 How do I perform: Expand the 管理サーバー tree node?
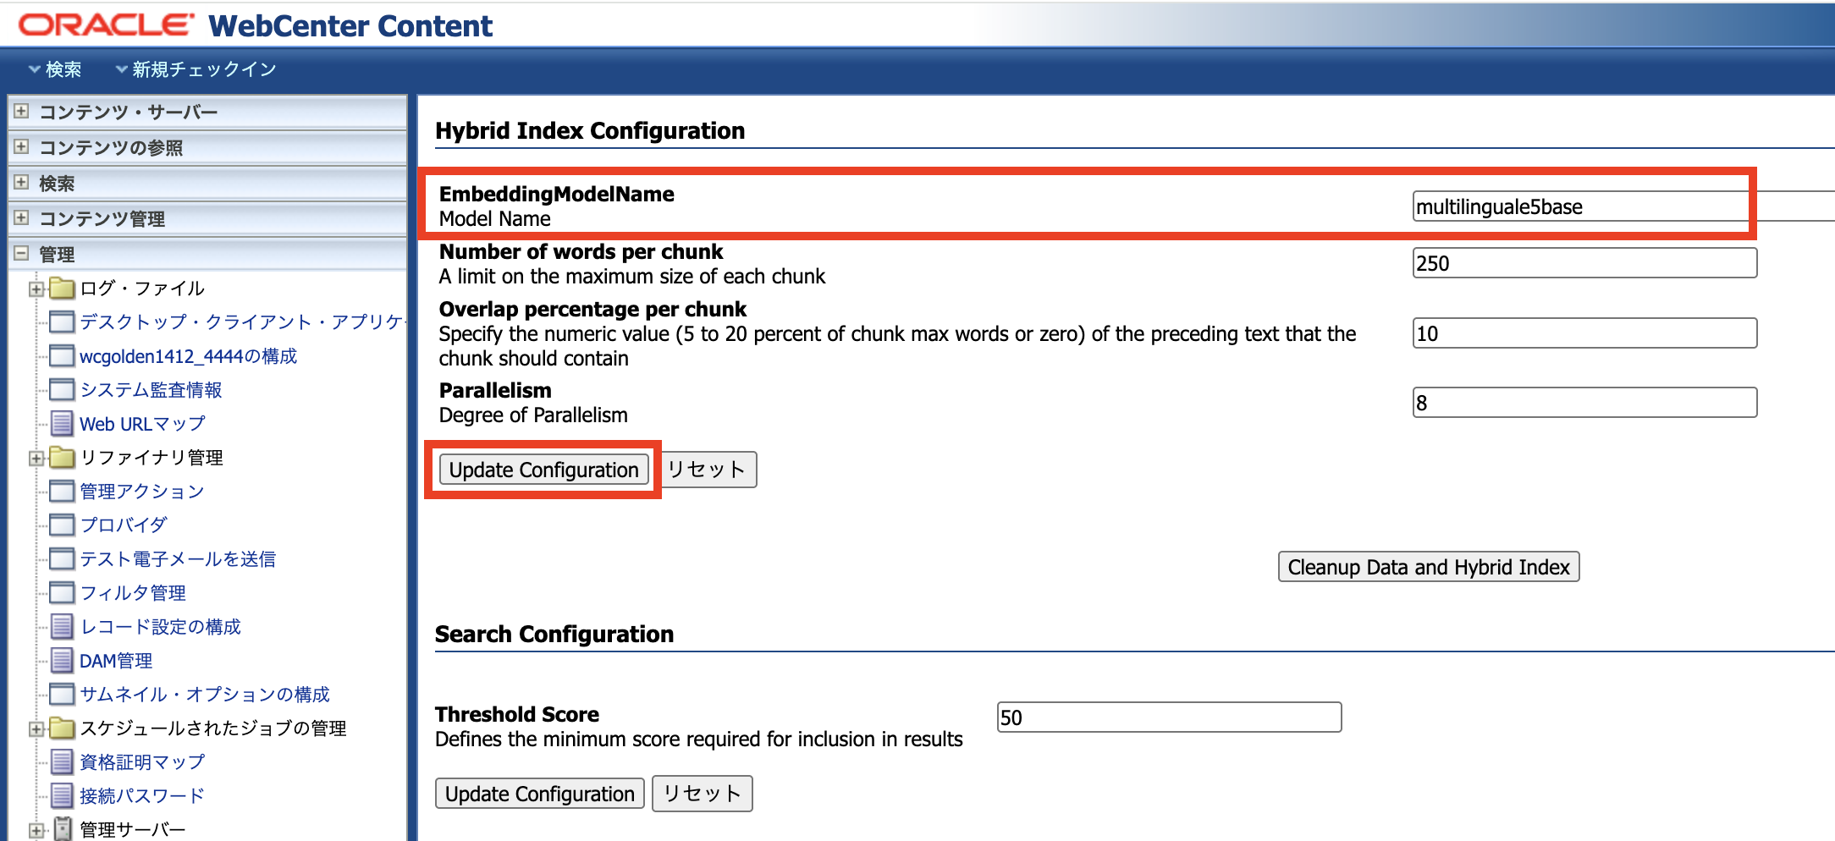click(36, 831)
